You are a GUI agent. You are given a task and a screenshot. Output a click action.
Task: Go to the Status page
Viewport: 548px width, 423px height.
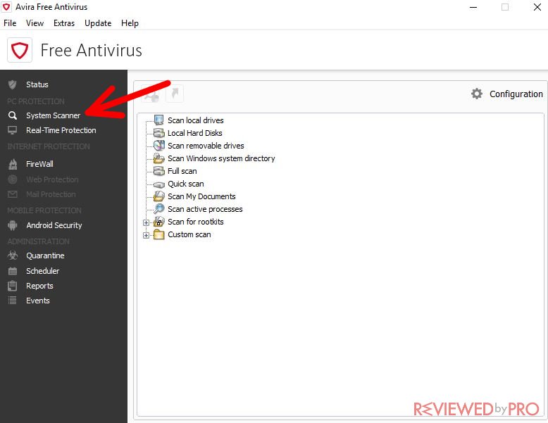[37, 84]
